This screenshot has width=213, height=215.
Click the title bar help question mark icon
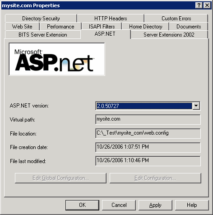[199, 5]
